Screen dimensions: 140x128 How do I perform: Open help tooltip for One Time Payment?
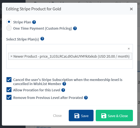[75, 28]
